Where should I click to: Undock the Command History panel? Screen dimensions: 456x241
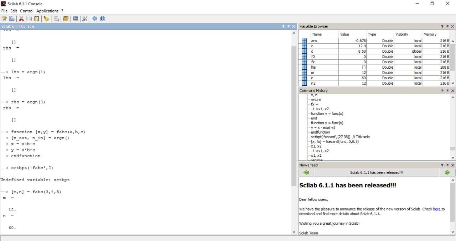click(447, 91)
